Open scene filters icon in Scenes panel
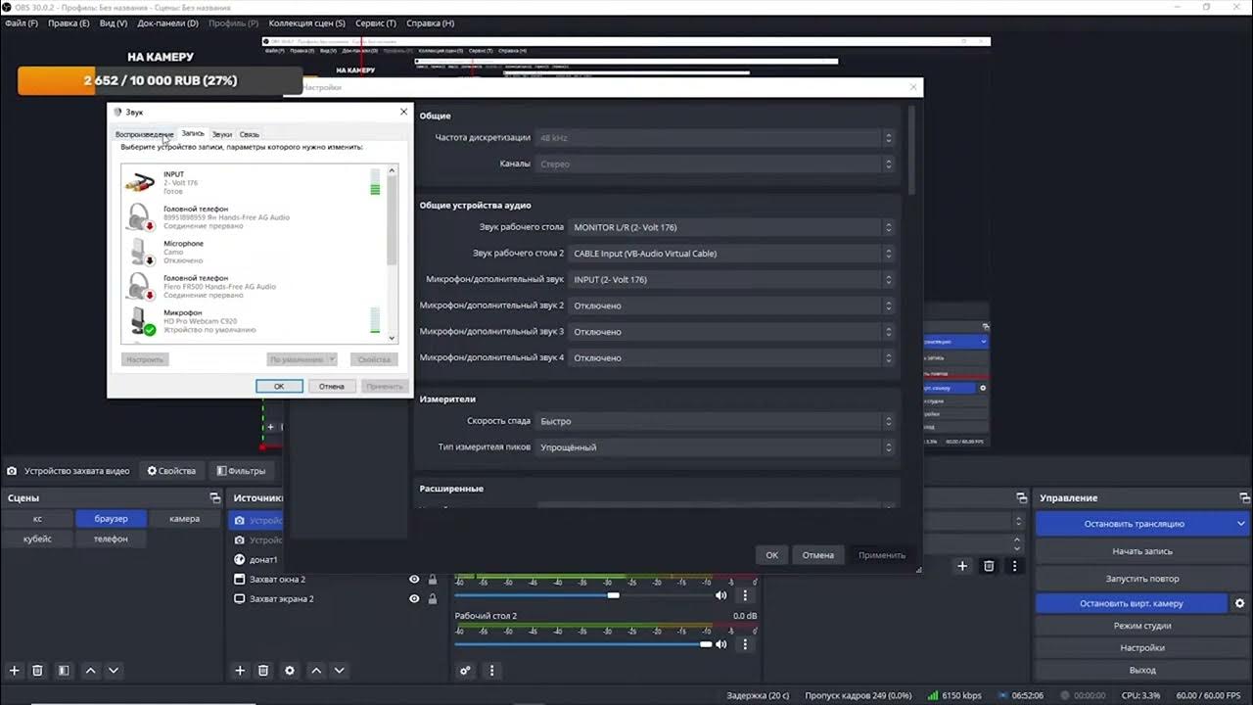 [x=64, y=671]
